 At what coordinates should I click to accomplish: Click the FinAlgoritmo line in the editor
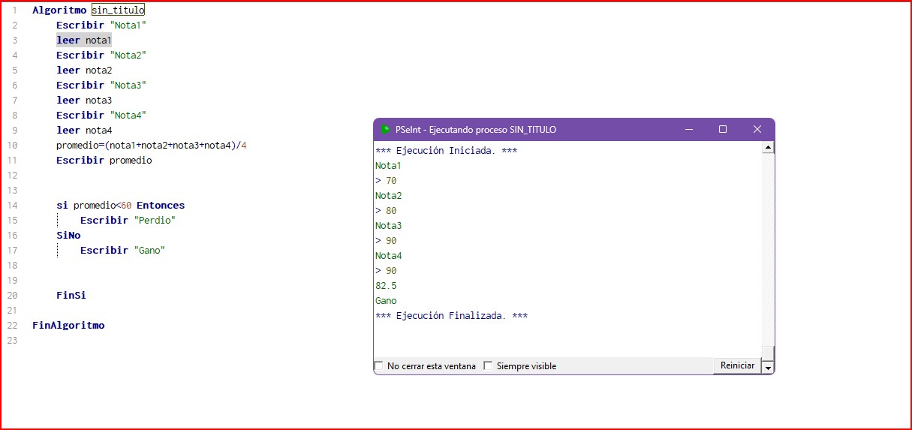click(68, 325)
